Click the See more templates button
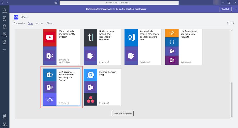Viewport: 238px width, 128px height. pos(123,113)
